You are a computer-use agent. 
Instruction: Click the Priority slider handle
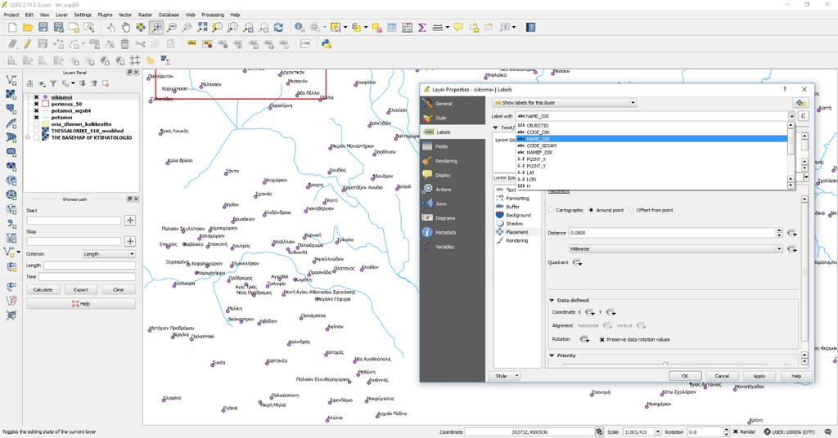click(665, 364)
